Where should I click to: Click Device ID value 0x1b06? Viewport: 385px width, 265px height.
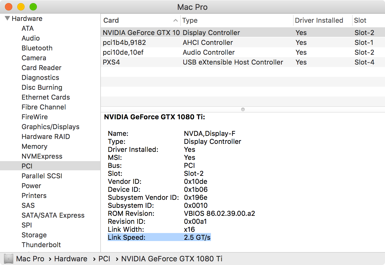[196, 189]
